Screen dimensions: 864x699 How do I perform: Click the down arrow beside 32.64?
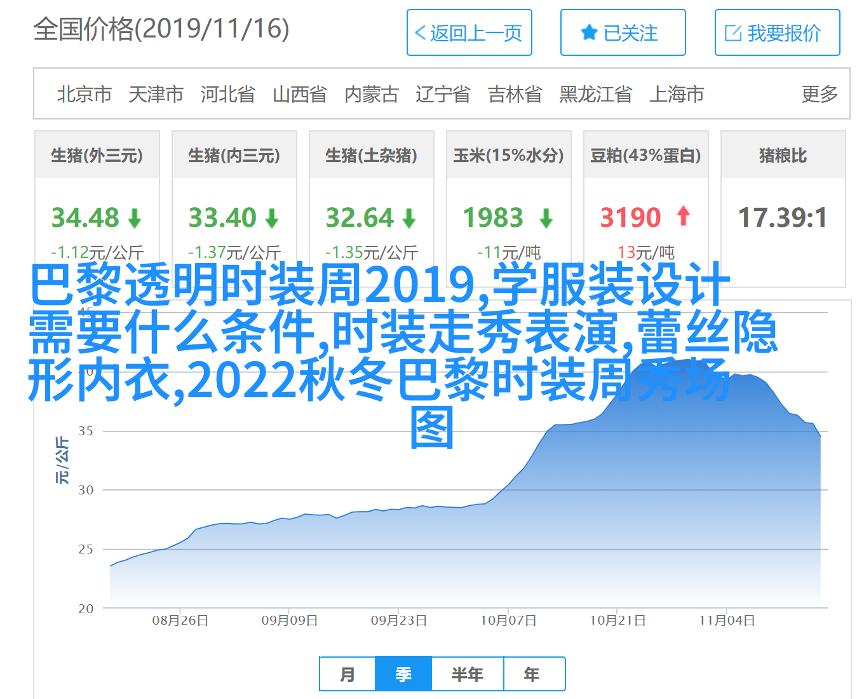(409, 219)
